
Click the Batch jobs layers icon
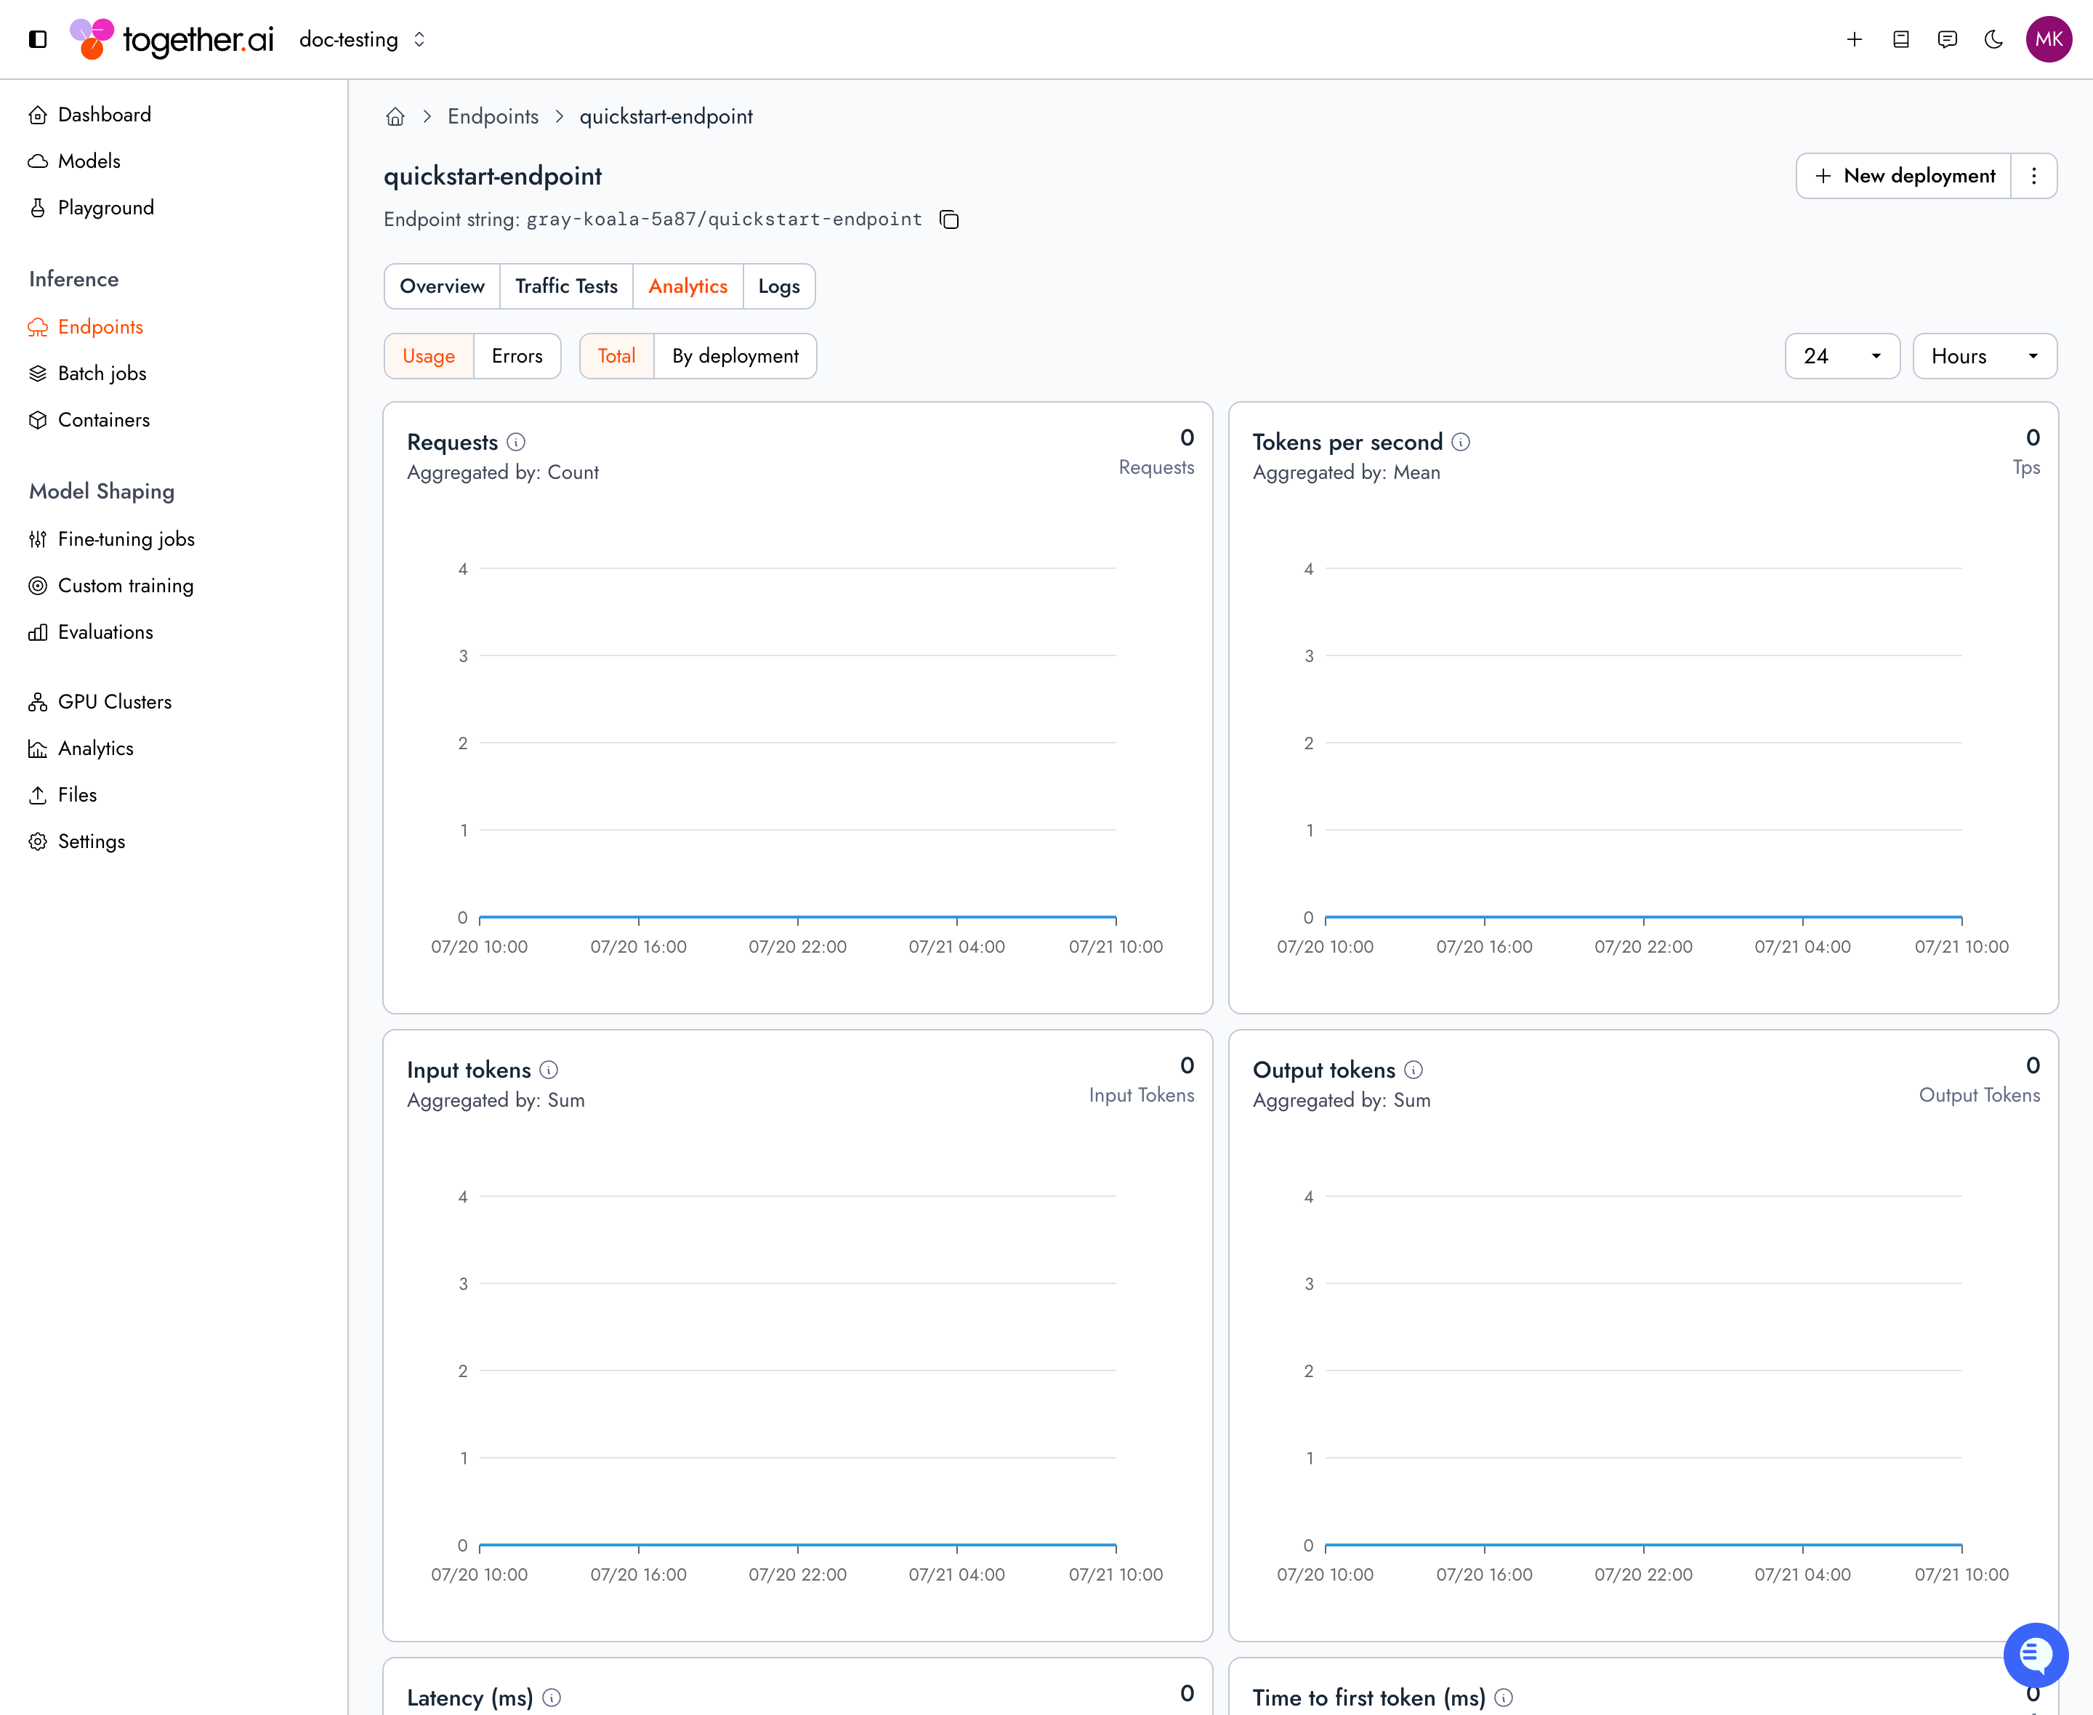point(38,374)
